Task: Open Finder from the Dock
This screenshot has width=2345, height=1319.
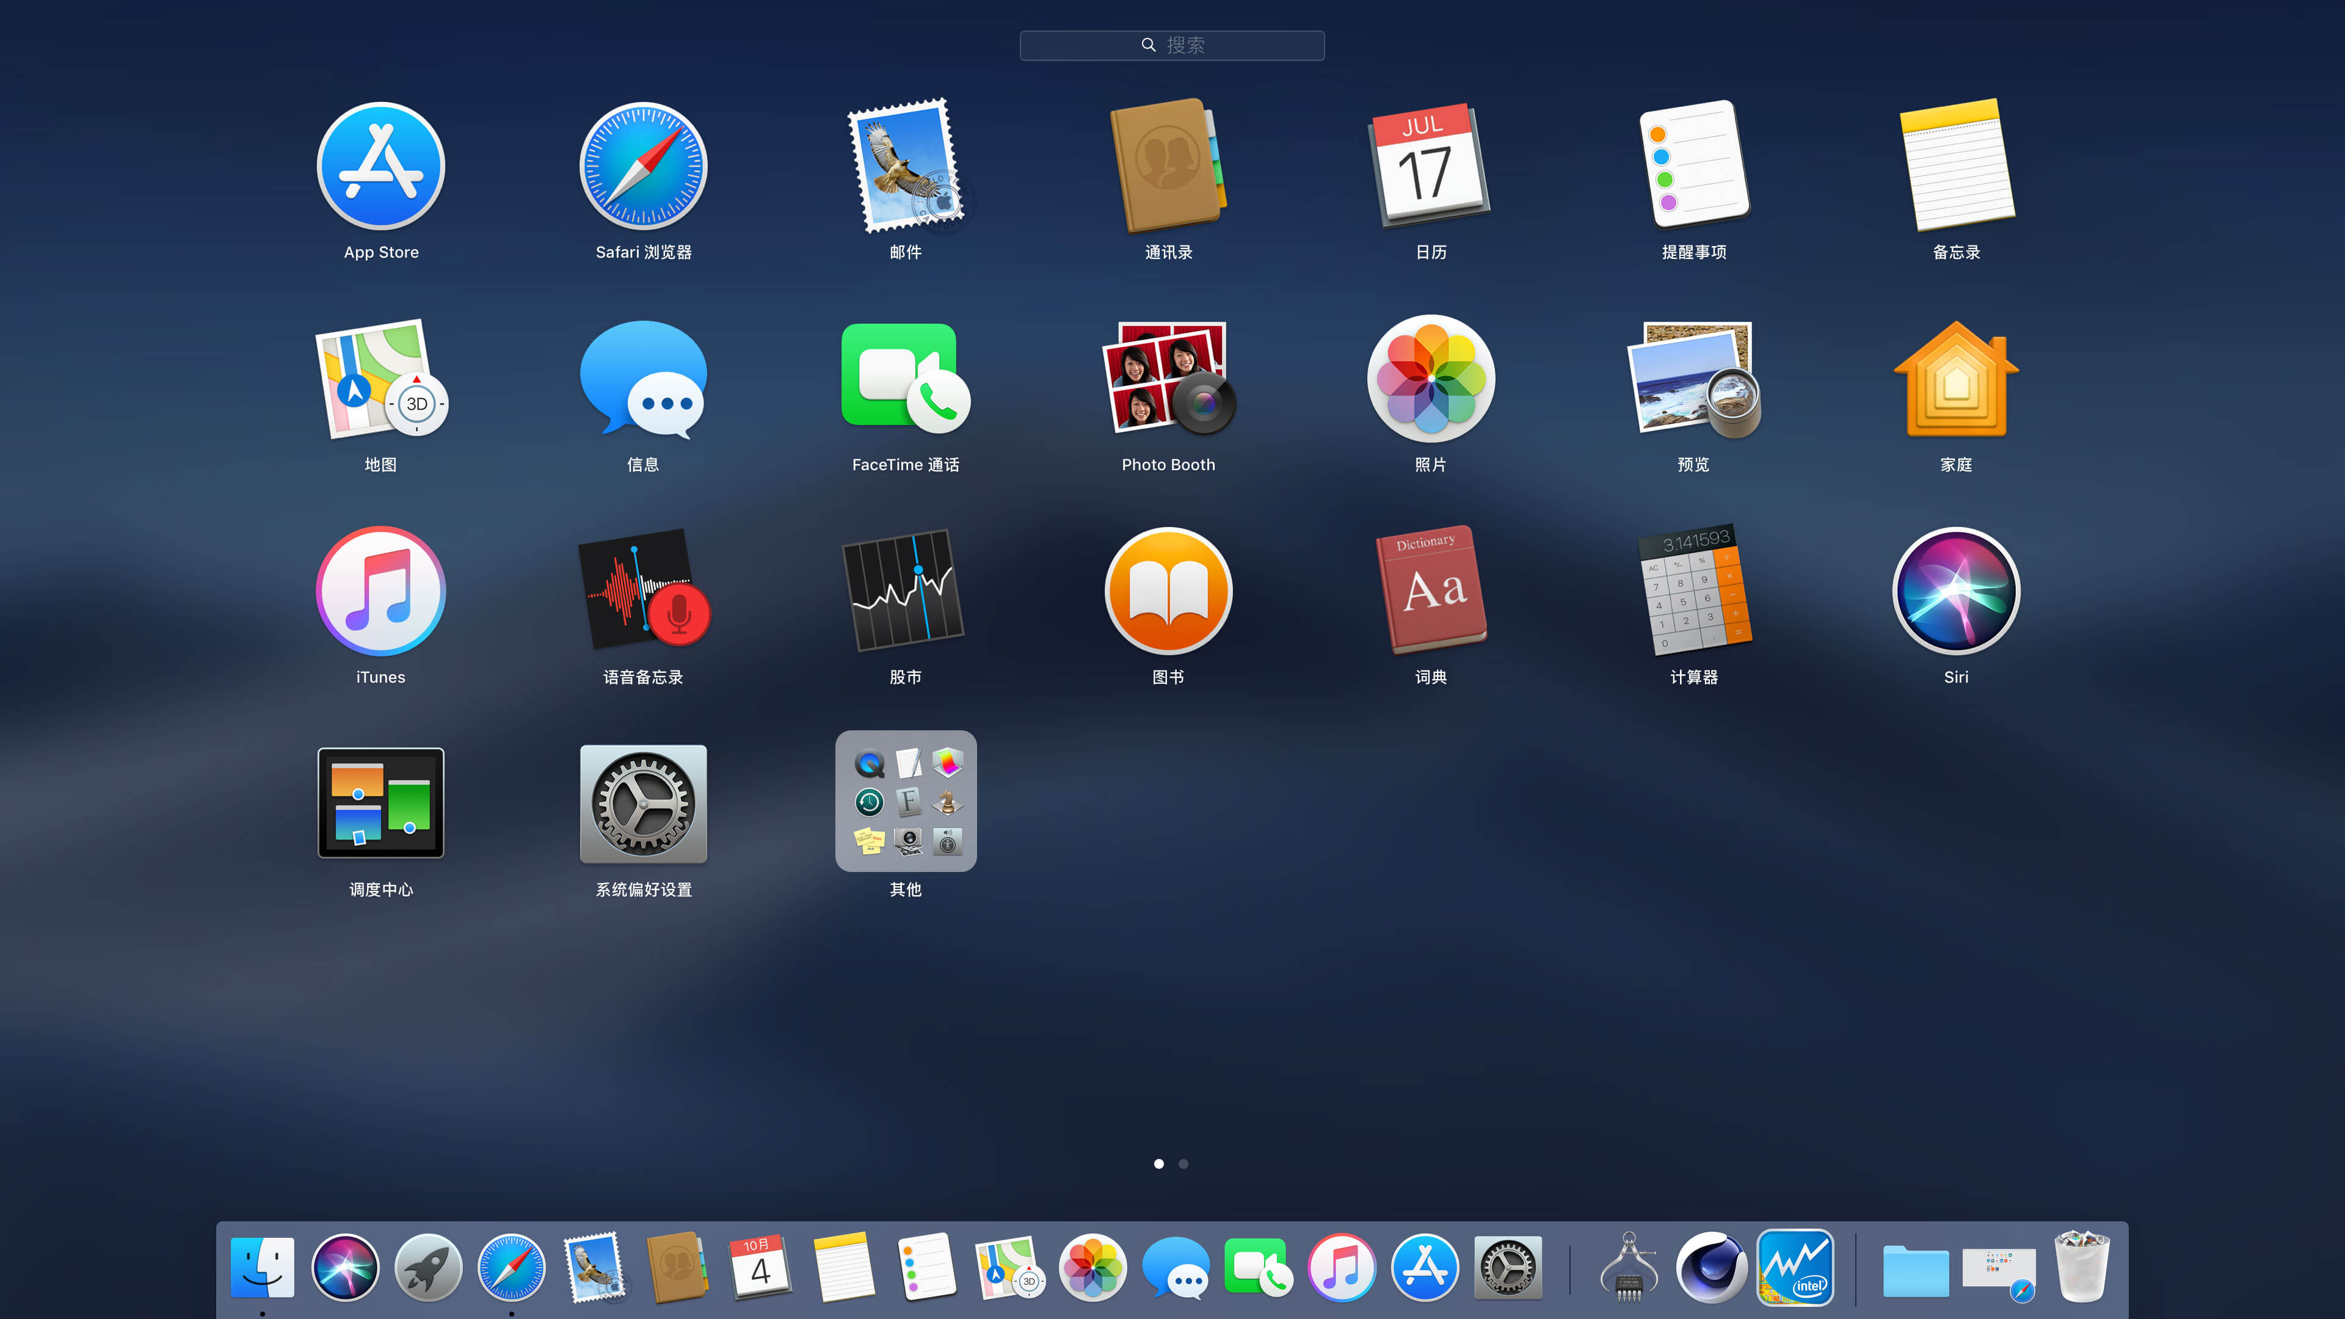Action: [x=262, y=1267]
